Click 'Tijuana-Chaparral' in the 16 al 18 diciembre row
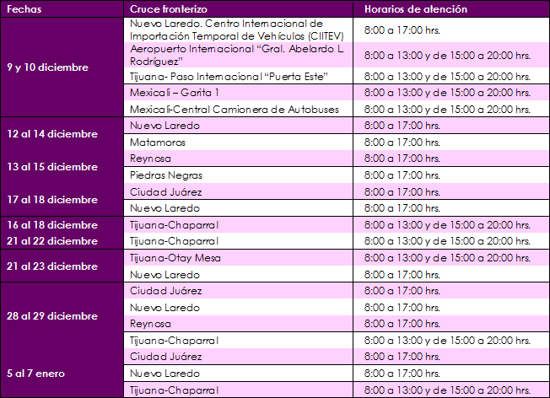The width and height of the screenshot is (550, 398). click(x=238, y=225)
